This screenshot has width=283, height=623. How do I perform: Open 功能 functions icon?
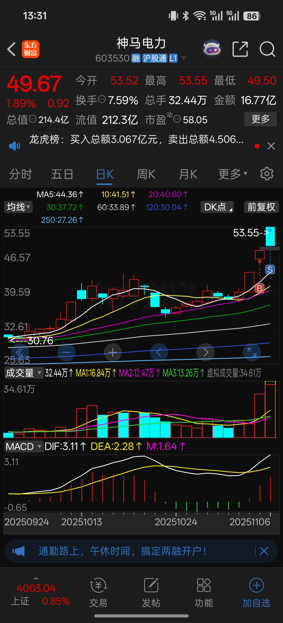204,593
